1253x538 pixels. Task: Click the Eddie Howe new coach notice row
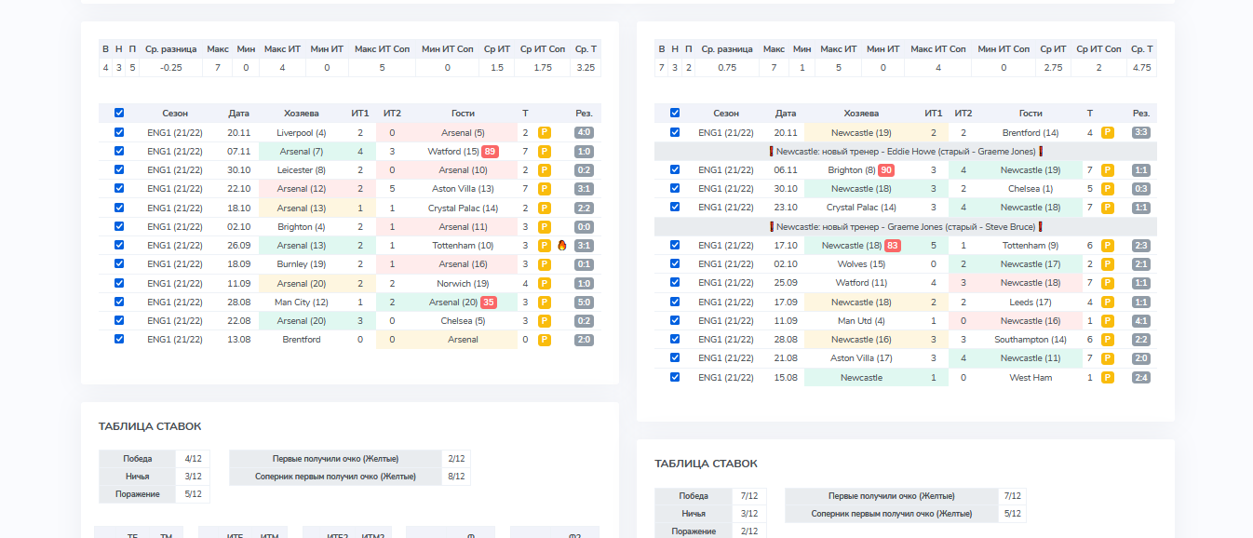(x=905, y=151)
